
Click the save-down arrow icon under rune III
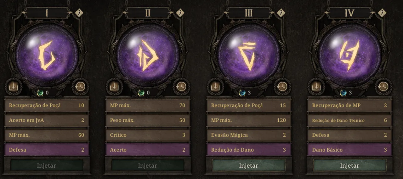pos(215,86)
